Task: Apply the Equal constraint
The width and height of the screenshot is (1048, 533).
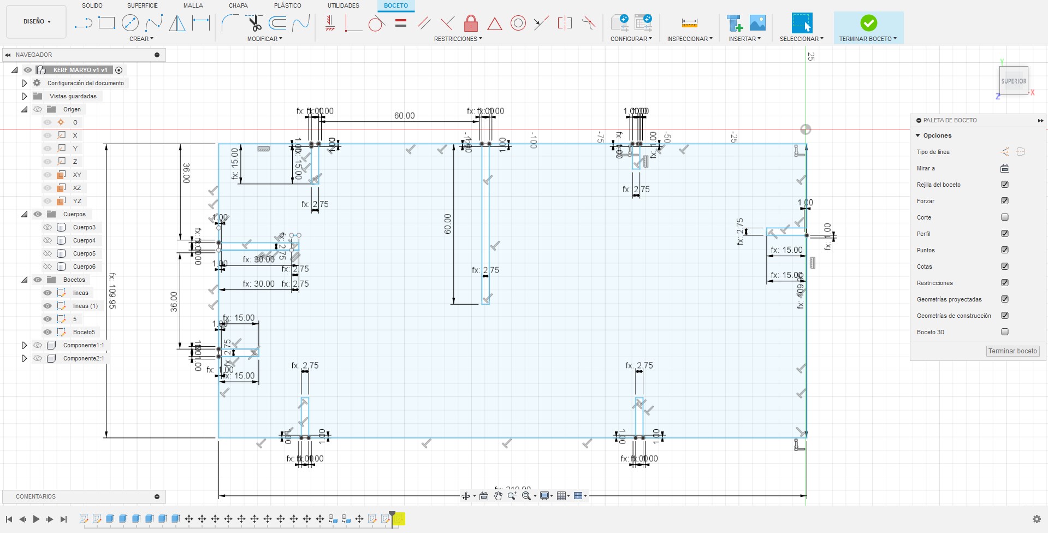Action: tap(401, 23)
